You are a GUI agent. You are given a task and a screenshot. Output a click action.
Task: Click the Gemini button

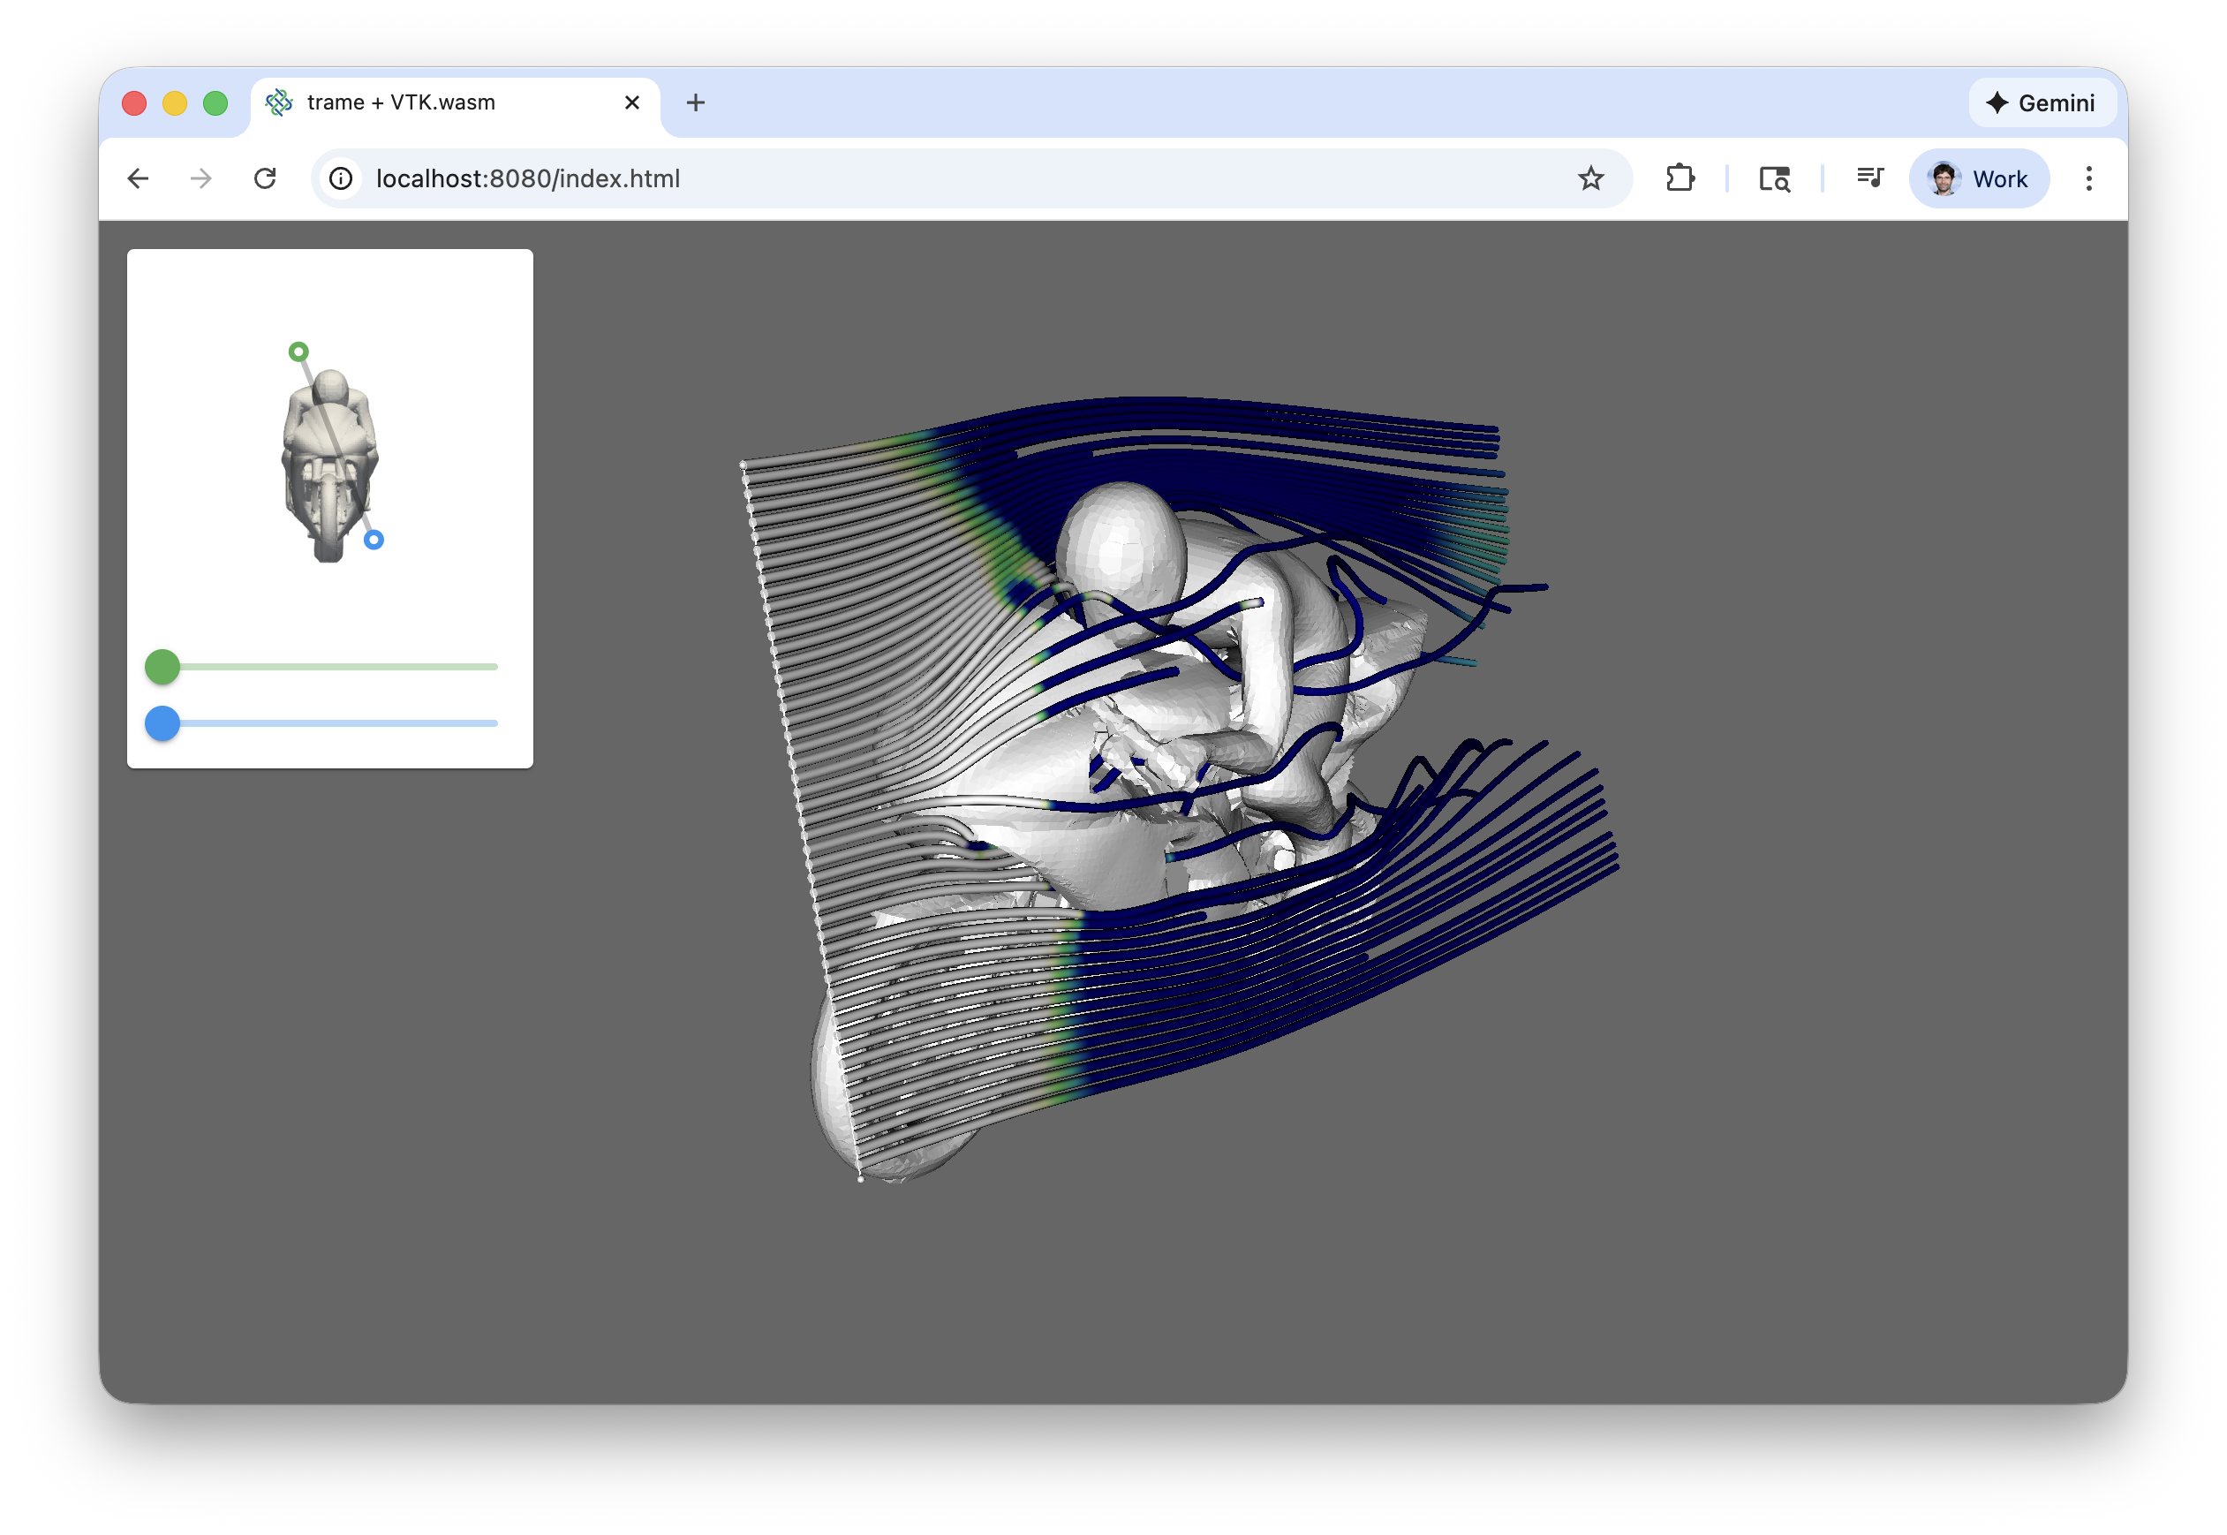pyautogui.click(x=2042, y=103)
